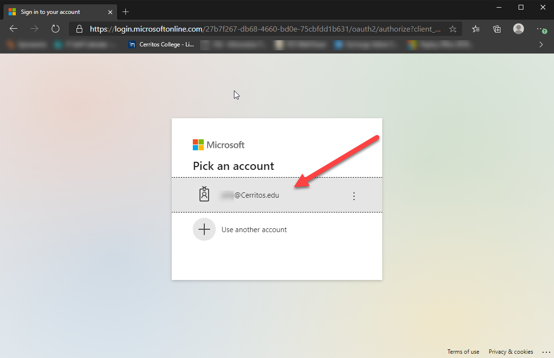Choose the @Cerritos.edu account
The image size is (554, 358).
click(277, 195)
